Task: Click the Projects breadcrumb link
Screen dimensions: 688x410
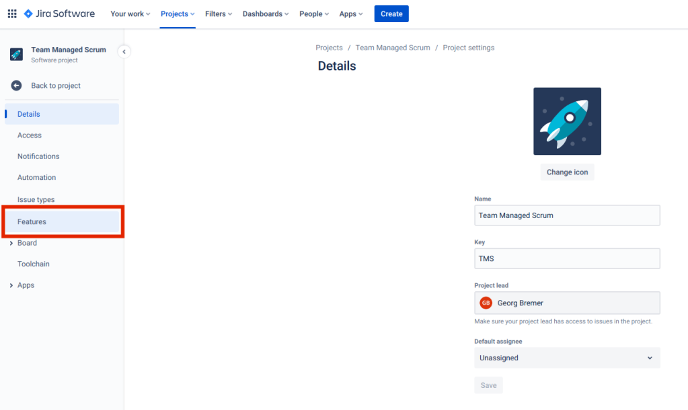Action: pyautogui.click(x=329, y=48)
